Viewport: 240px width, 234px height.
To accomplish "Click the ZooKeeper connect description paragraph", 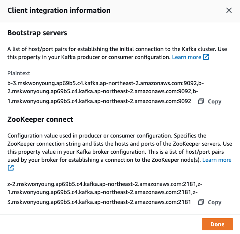I will point(120,152).
